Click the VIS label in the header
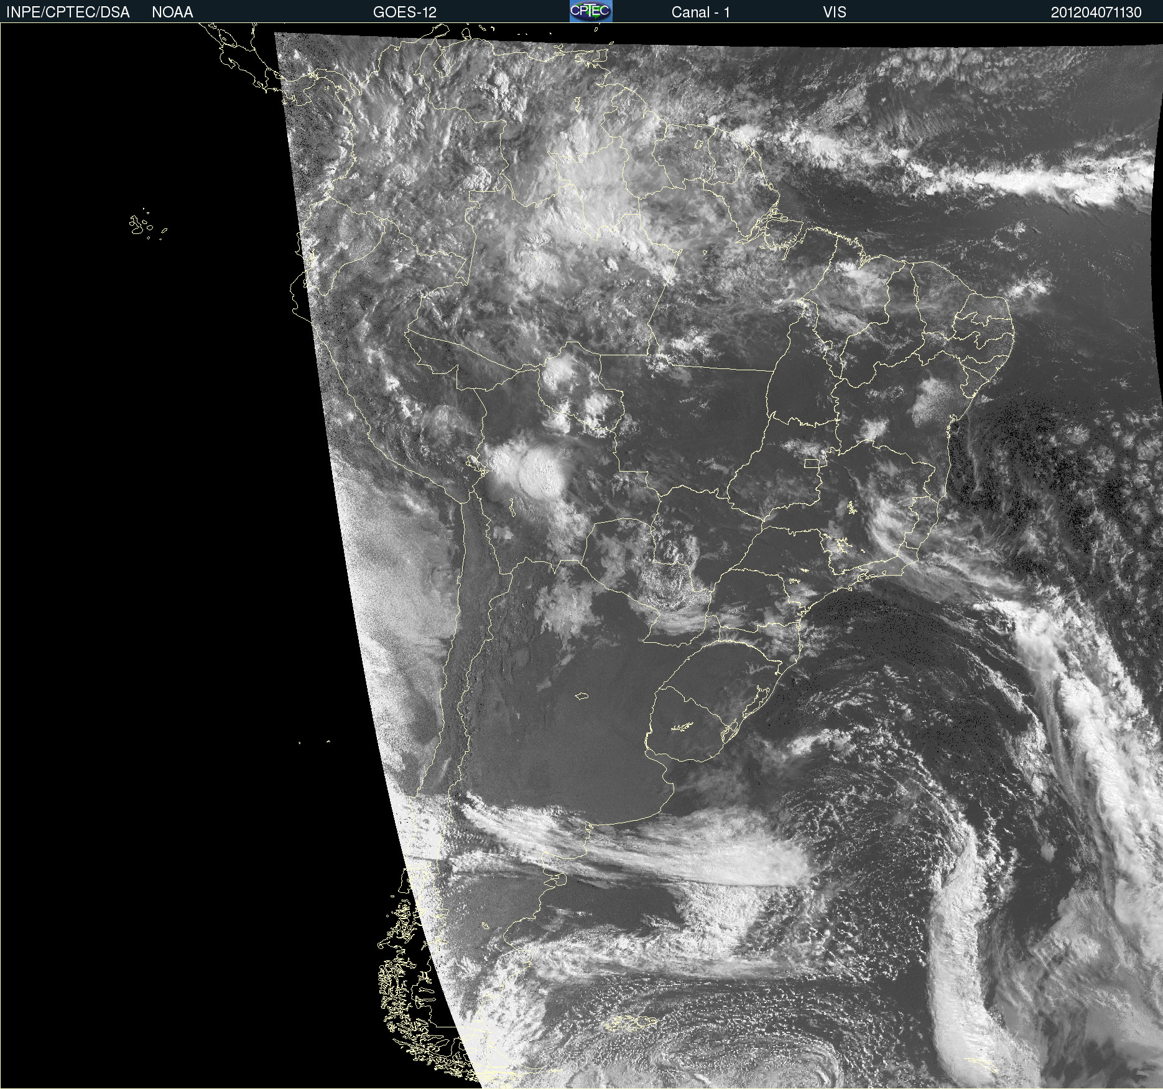Viewport: 1163px width, 1089px height. click(x=835, y=12)
